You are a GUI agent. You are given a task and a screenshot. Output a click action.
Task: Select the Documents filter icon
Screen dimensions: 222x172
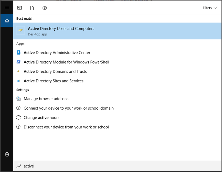pos(32,8)
